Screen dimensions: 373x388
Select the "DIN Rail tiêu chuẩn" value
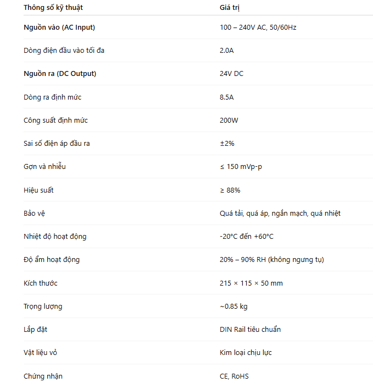(x=250, y=329)
